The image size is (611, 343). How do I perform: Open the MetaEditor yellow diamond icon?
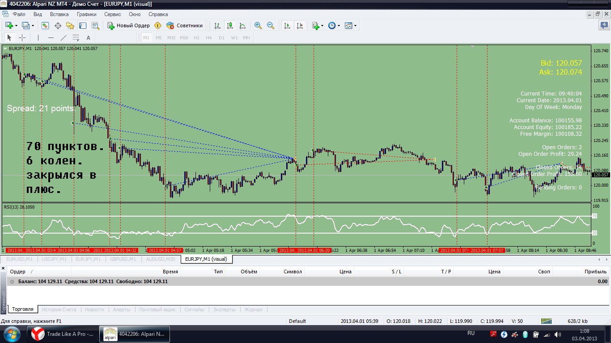(x=157, y=25)
